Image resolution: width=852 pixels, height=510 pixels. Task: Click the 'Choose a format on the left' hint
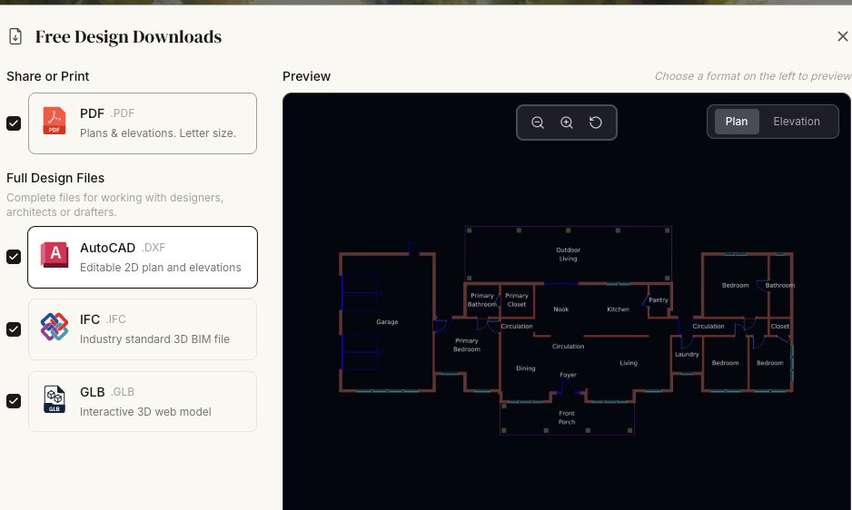coord(753,76)
